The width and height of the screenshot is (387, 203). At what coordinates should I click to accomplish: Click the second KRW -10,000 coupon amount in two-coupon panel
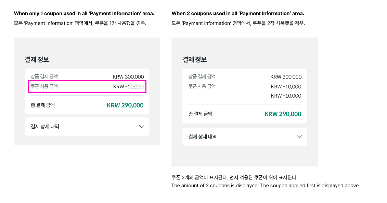pos(286,96)
